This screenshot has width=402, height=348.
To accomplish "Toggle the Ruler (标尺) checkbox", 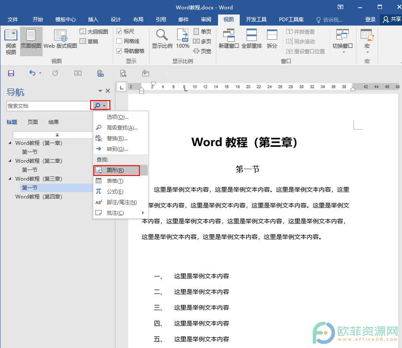I will click(119, 31).
